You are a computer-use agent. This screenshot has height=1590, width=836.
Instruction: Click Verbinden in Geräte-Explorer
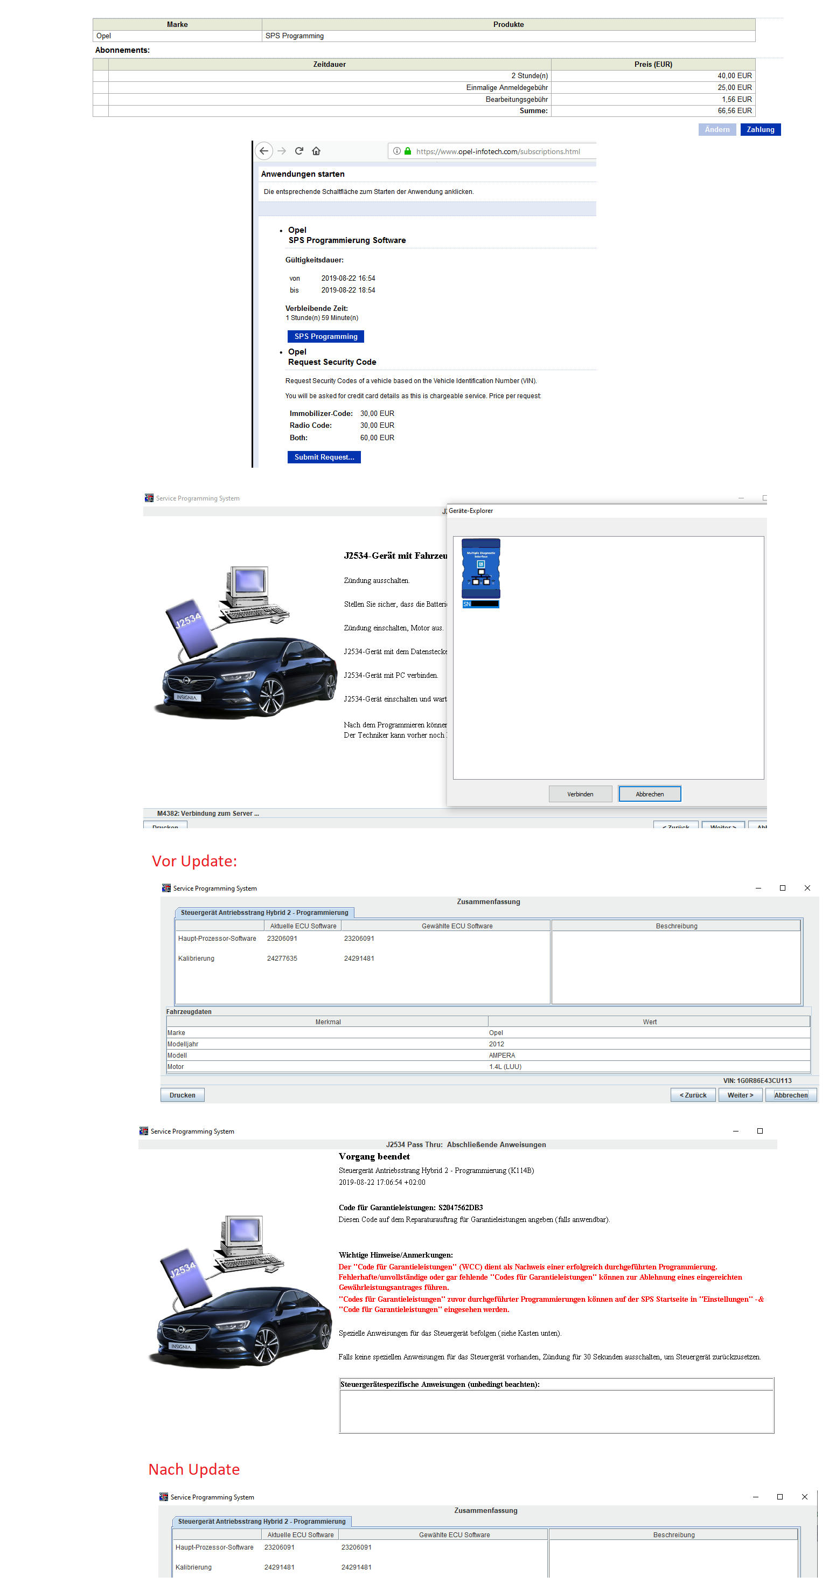[x=580, y=794]
